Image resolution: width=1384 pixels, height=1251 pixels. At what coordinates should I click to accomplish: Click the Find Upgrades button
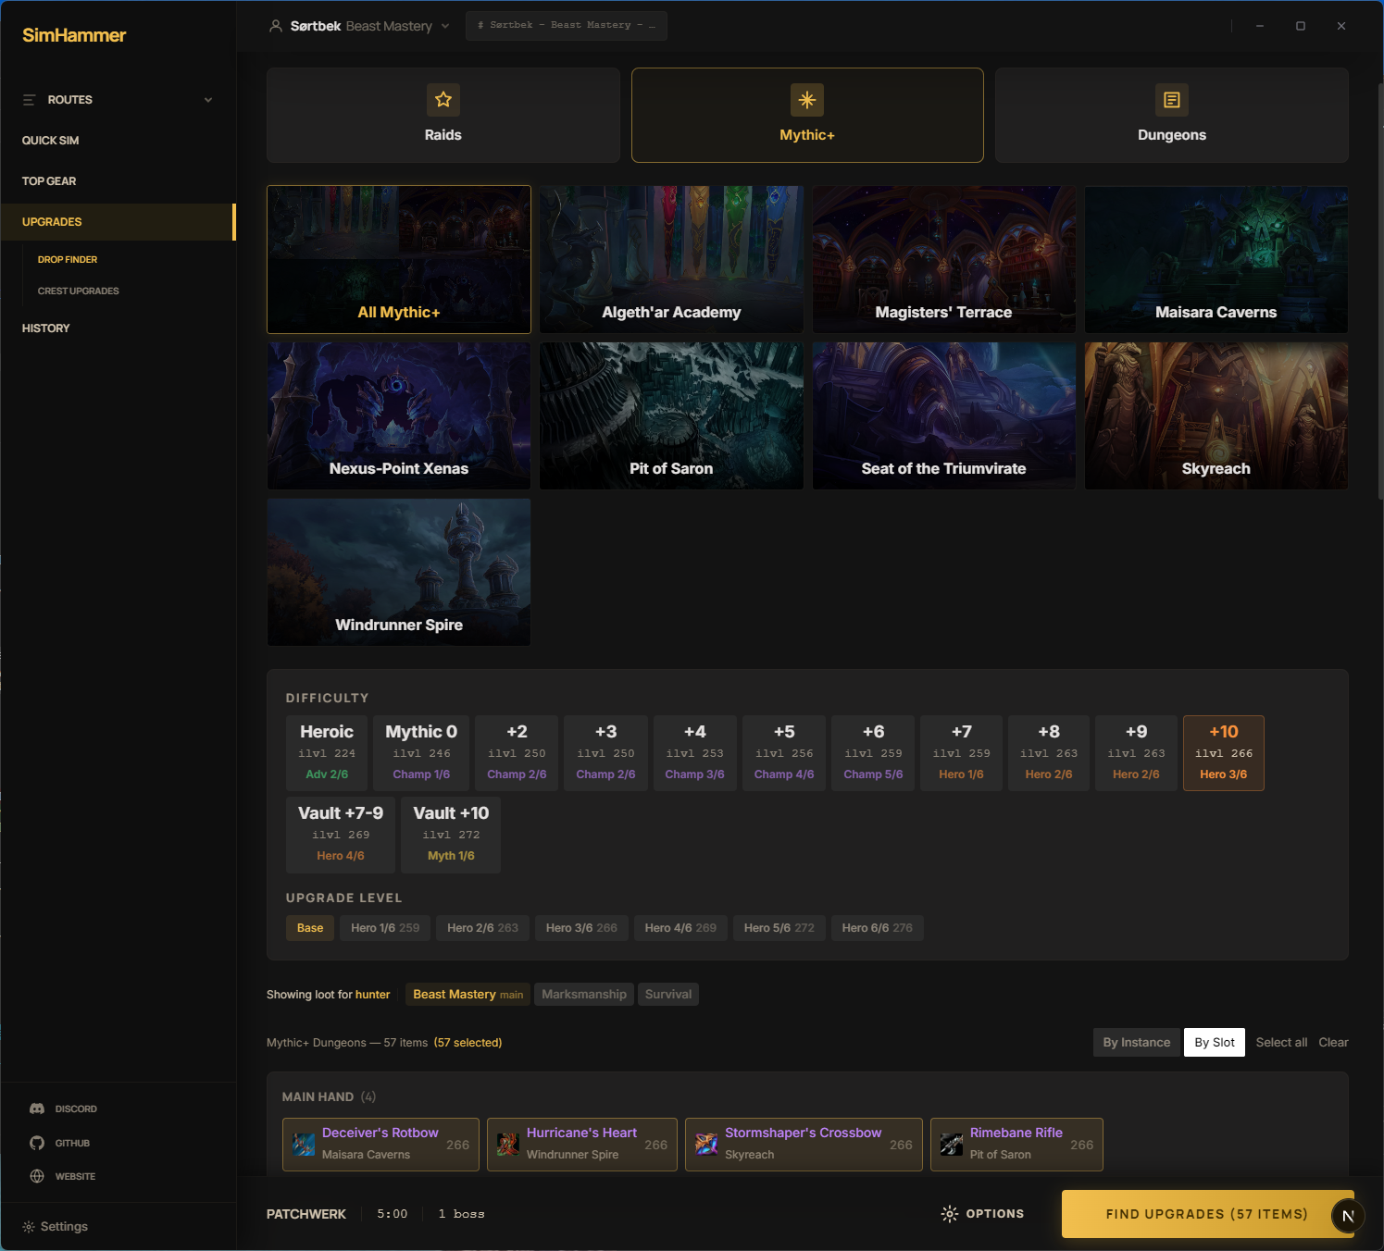click(1205, 1214)
